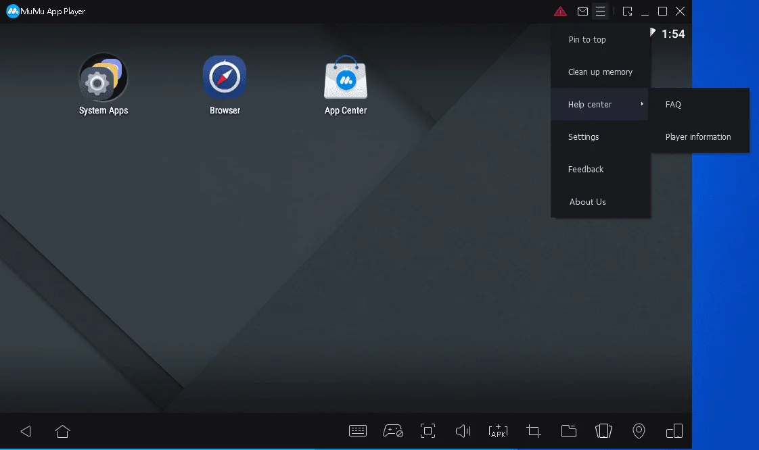
Task: Install an APK via the APK icon
Action: [x=498, y=431]
